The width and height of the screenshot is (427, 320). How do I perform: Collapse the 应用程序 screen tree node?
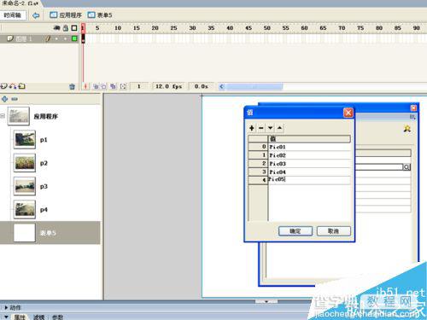3,116
